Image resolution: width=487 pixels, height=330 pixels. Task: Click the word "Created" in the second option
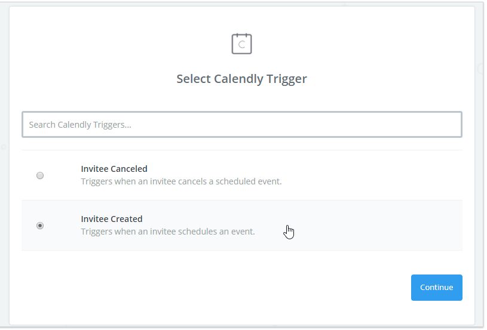pos(127,219)
